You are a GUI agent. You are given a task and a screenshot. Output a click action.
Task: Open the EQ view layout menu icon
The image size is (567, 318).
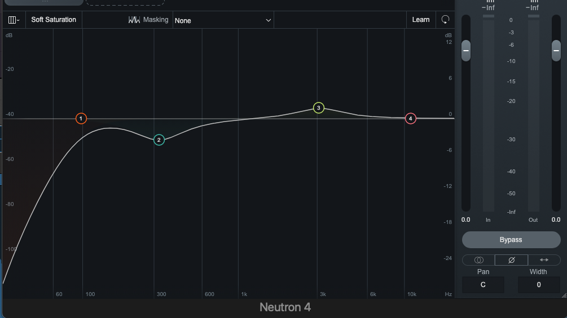click(x=14, y=20)
